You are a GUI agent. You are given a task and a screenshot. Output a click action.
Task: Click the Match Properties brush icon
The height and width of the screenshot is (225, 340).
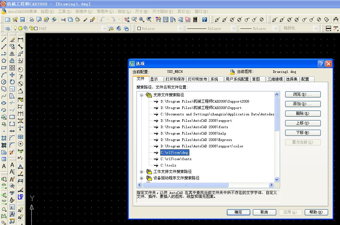[85, 20]
